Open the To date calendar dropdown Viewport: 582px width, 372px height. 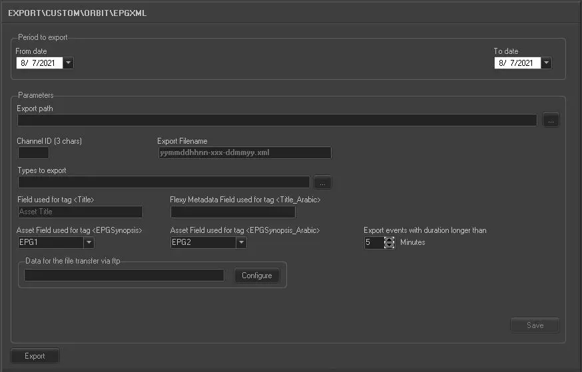point(546,63)
